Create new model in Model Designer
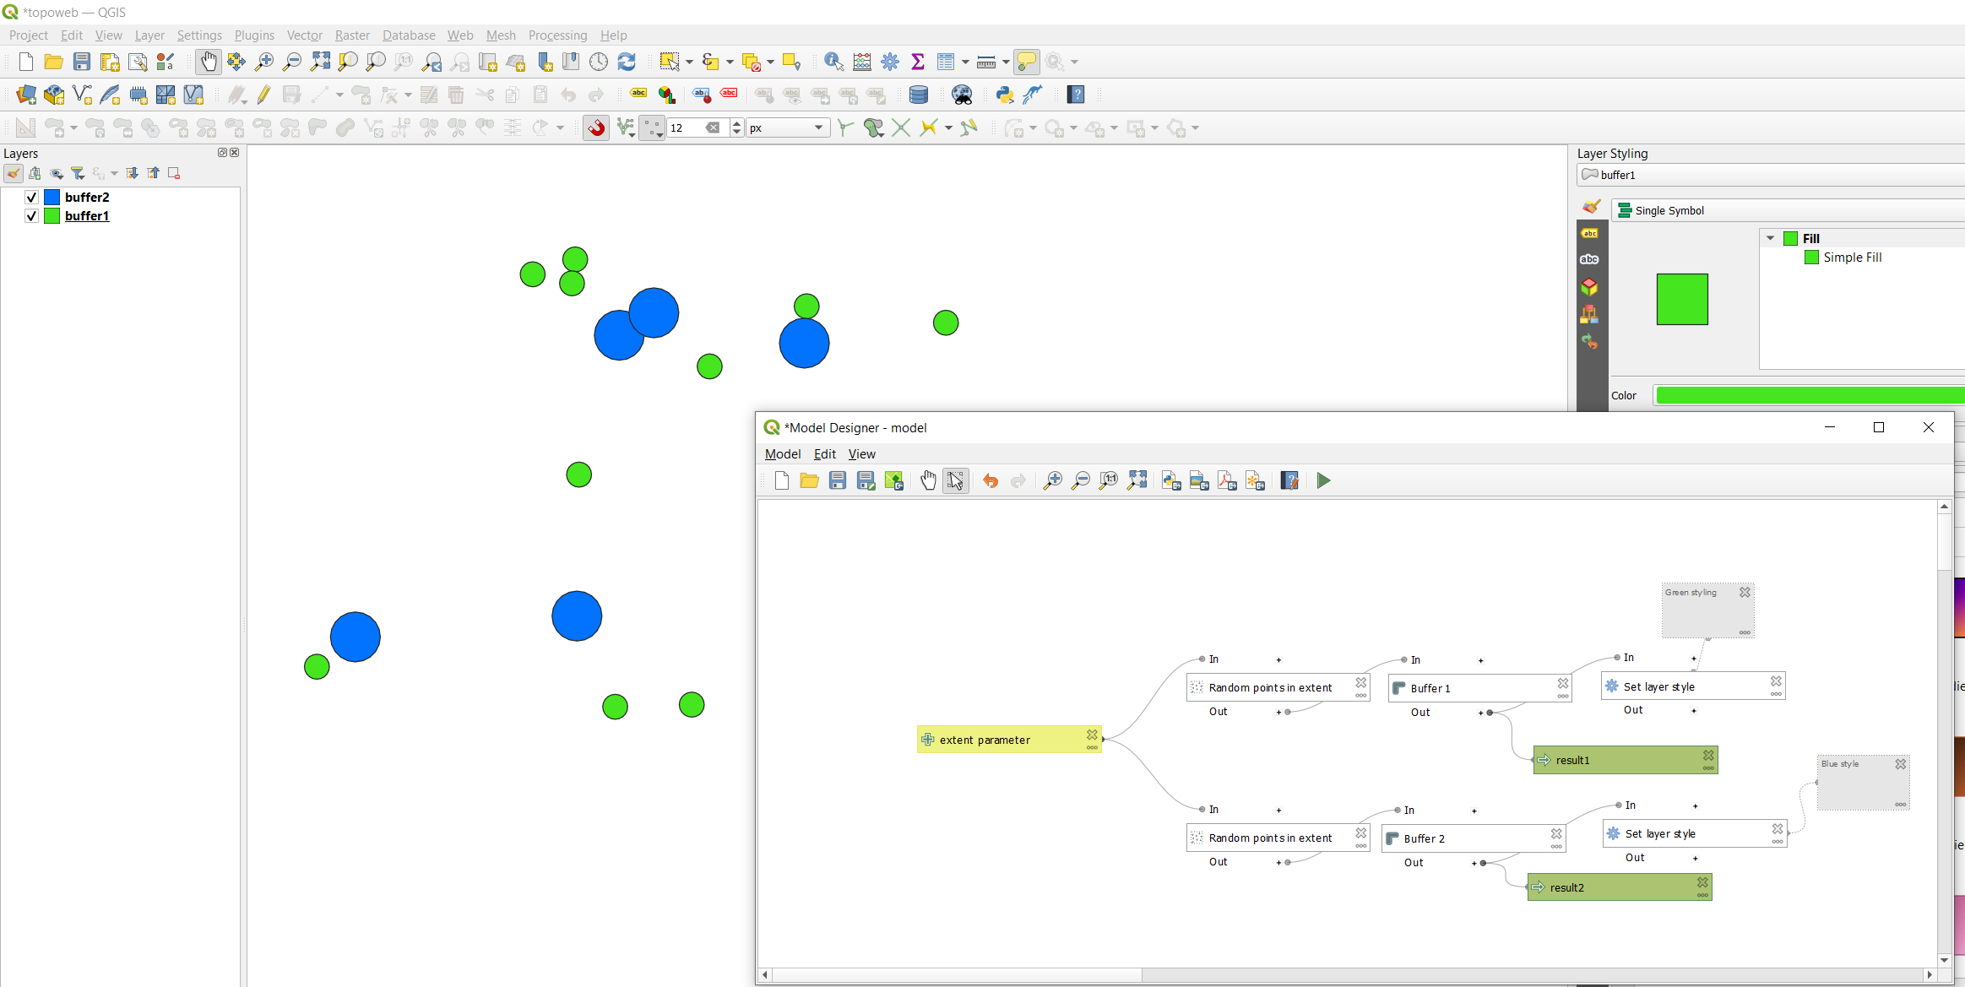This screenshot has width=1965, height=987. (x=781, y=480)
